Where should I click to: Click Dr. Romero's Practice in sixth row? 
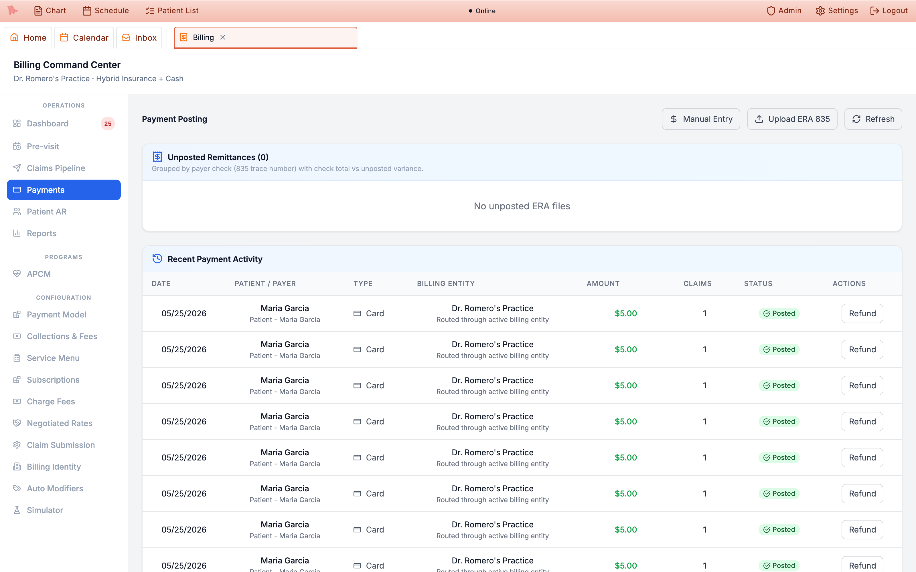(x=492, y=488)
